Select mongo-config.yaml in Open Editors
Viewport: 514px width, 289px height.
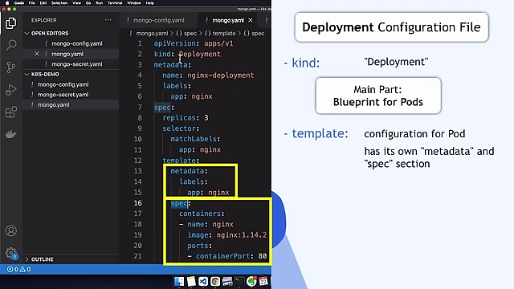[x=71, y=43]
